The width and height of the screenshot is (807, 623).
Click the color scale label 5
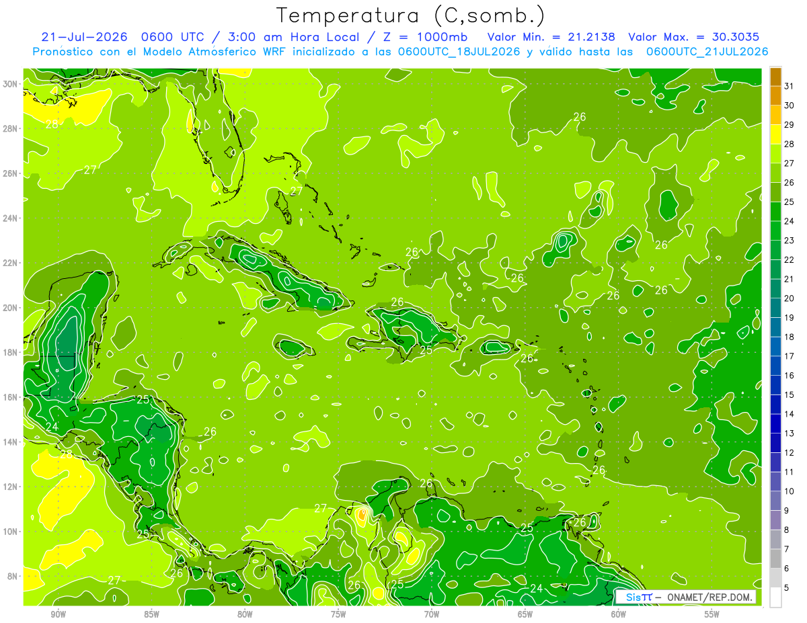(x=787, y=587)
